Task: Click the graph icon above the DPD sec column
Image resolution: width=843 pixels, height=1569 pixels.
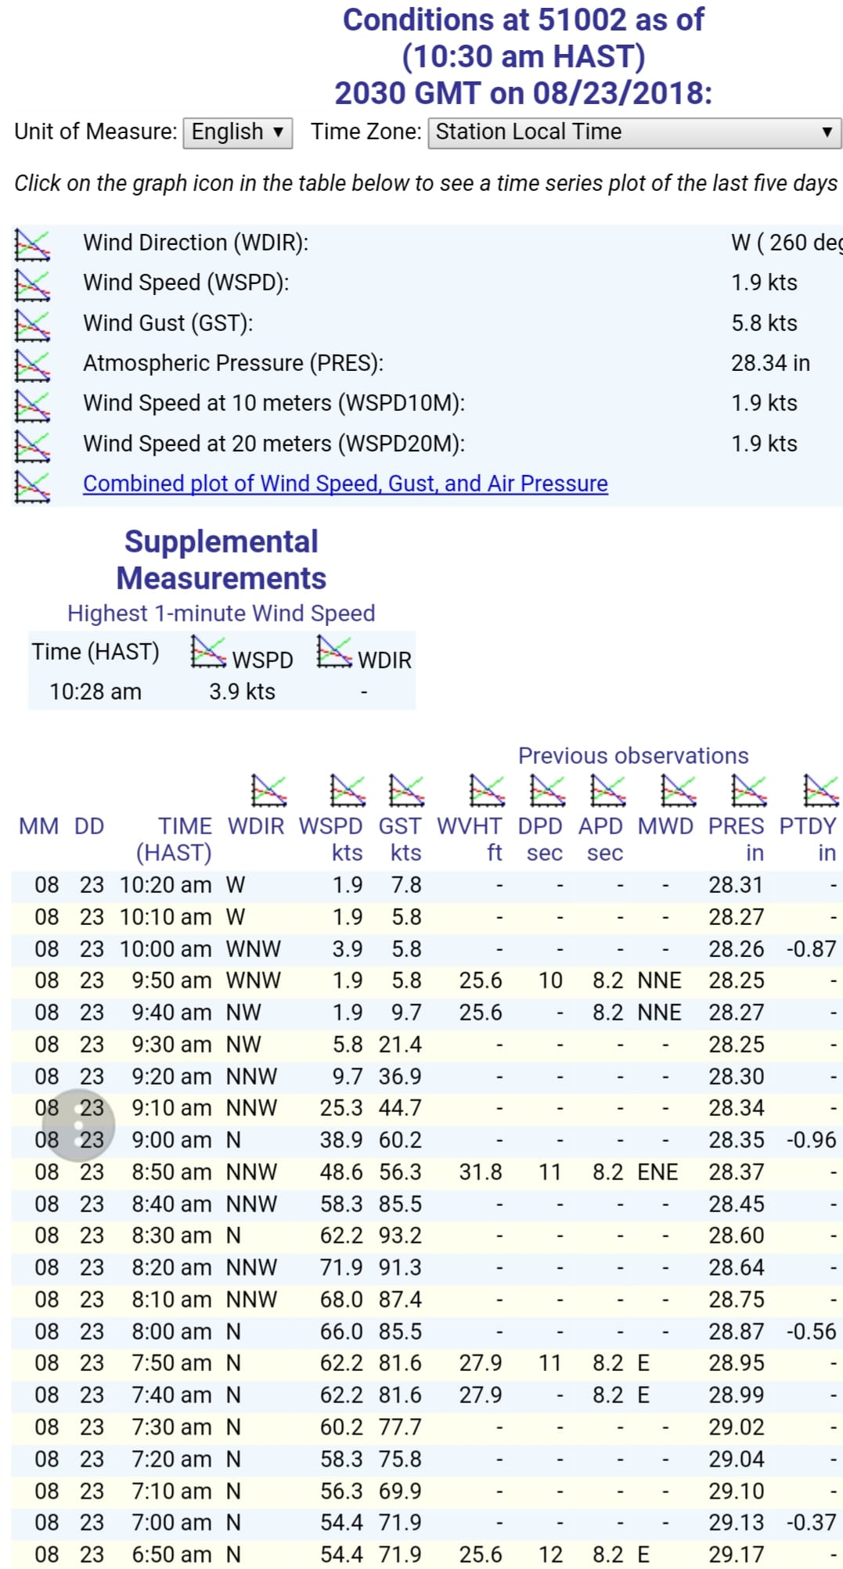Action: [x=547, y=790]
